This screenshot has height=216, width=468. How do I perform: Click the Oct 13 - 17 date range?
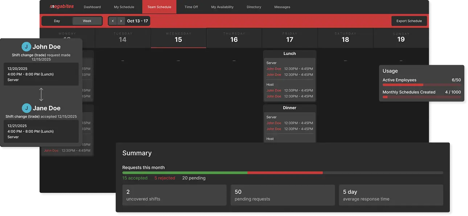click(137, 21)
